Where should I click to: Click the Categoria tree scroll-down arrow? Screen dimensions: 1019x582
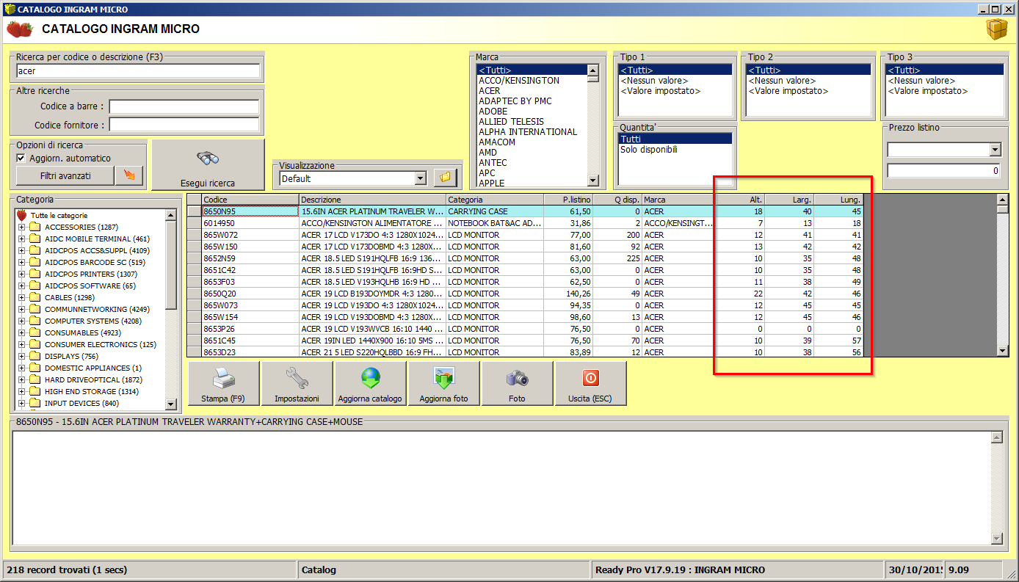(170, 404)
